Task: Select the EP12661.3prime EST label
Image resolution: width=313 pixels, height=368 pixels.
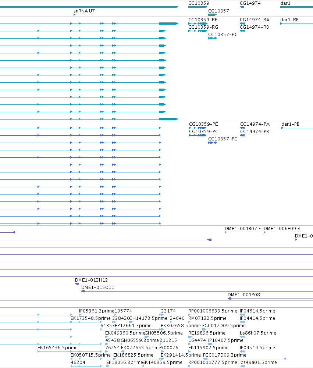Action: point(133,325)
